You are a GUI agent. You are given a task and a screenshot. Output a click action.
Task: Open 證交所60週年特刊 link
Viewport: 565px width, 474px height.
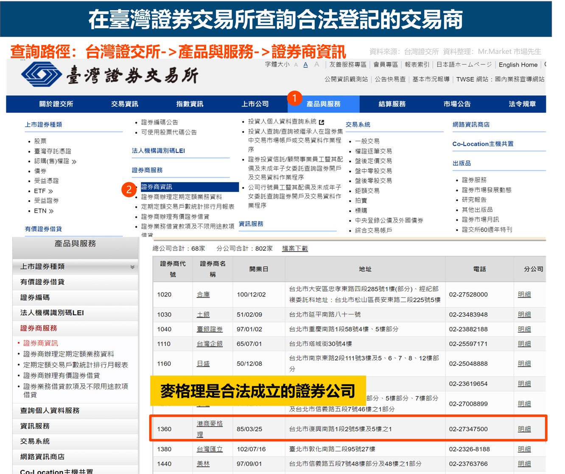487,230
